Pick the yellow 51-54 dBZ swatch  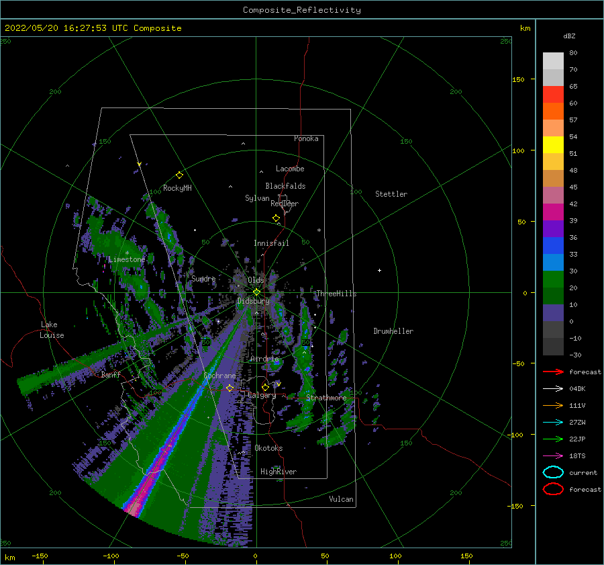[x=553, y=145]
